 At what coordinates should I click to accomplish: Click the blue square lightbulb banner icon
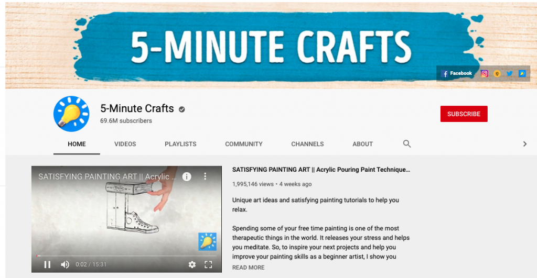pyautogui.click(x=522, y=73)
